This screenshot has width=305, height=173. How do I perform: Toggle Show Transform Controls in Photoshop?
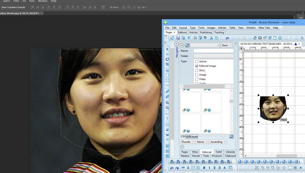point(13,7)
